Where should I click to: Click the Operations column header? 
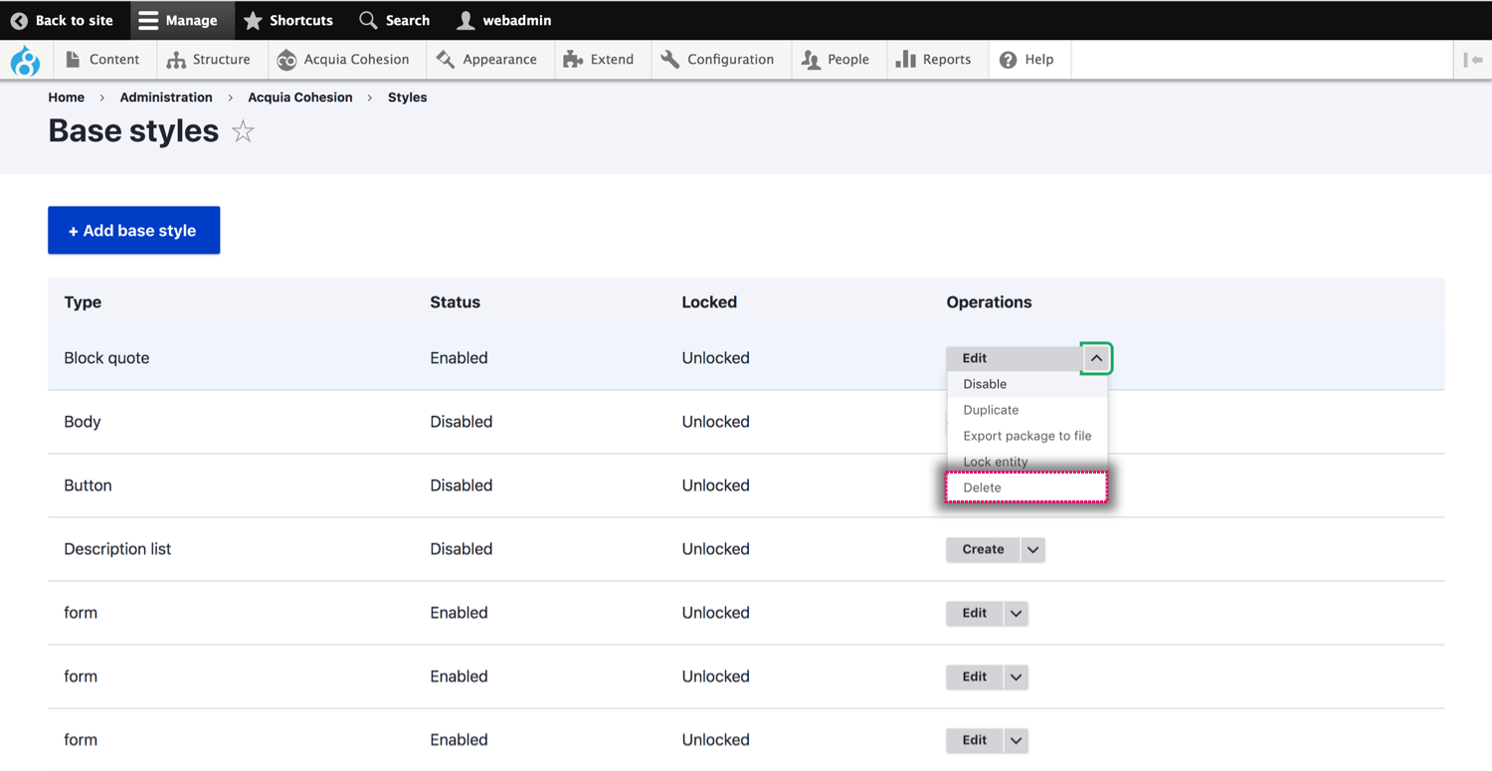pyautogui.click(x=989, y=302)
